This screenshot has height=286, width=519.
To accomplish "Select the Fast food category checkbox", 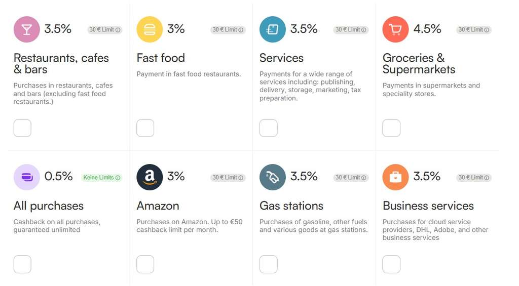I will click(x=145, y=128).
